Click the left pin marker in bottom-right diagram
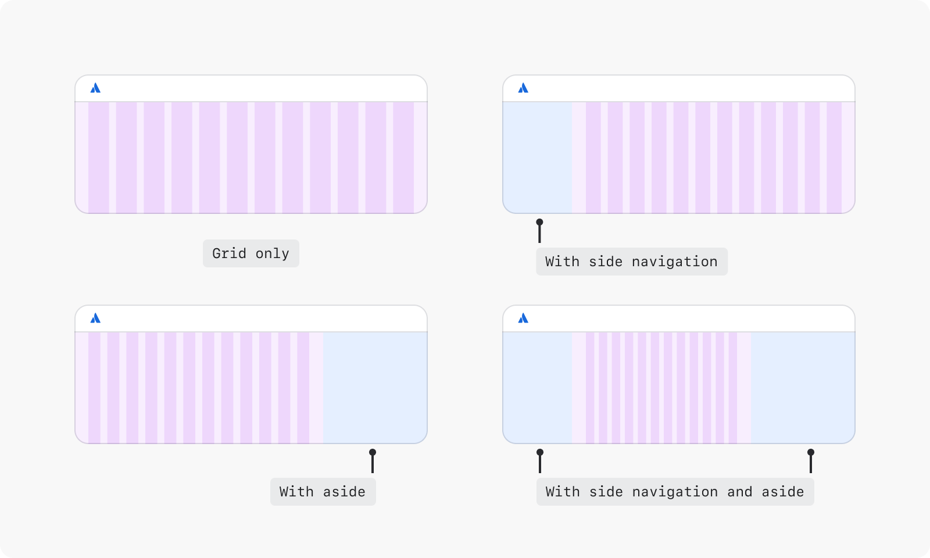Screen dimensions: 930x558 pos(540,461)
